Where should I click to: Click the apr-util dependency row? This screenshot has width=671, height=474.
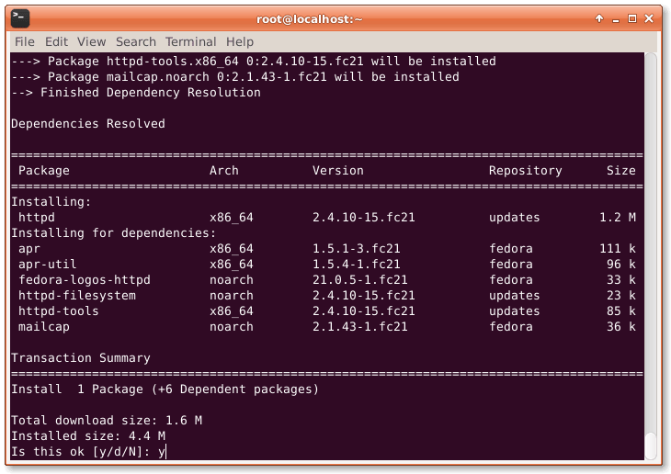[x=44, y=265]
